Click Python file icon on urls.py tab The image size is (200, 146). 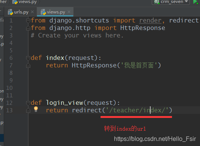(10, 12)
